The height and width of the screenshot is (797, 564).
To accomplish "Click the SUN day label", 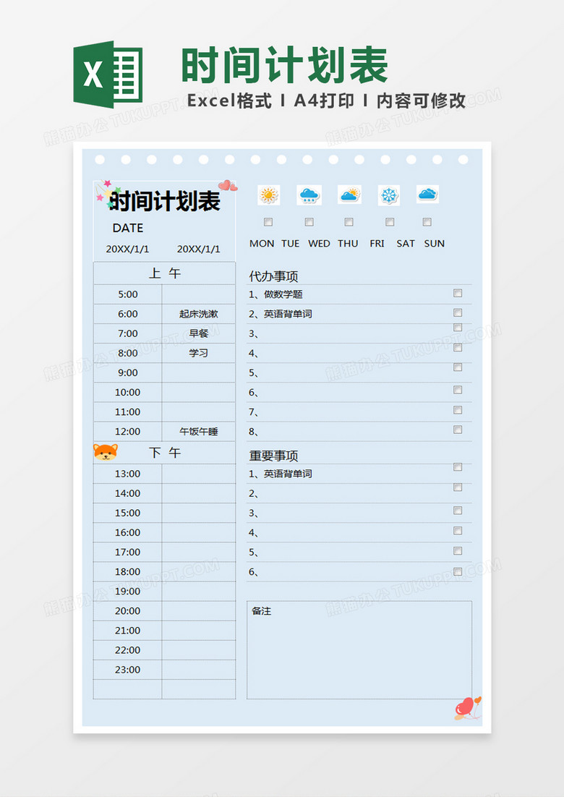I will click(x=435, y=244).
